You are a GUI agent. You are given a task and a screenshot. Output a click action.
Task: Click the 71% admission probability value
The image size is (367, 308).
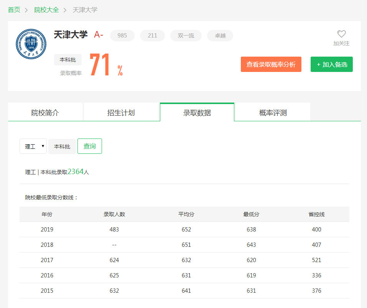(x=106, y=65)
